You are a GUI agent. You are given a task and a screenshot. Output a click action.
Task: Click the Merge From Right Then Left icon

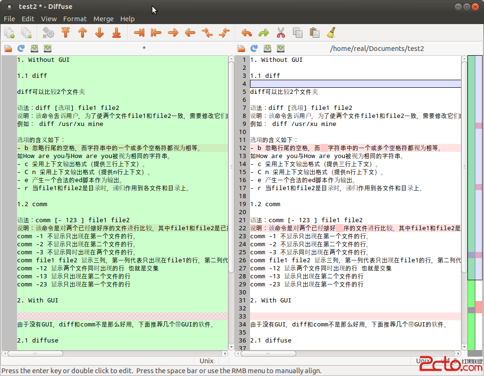pyautogui.click(x=224, y=33)
